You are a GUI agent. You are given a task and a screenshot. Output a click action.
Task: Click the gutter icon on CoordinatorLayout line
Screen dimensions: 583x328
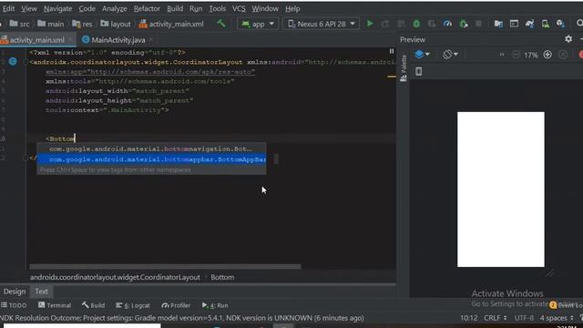13,61
